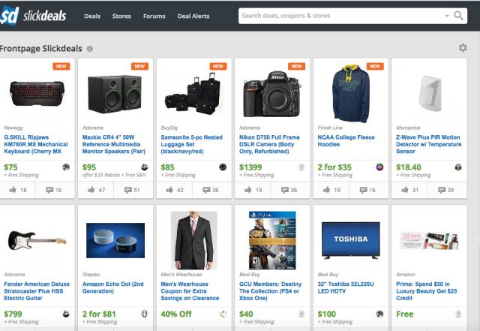
Task: Open the Deal Alerts menu
Action: 193,16
